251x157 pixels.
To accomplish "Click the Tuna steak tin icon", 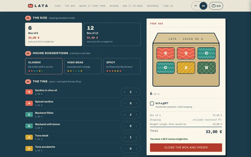I will (x=29, y=137).
